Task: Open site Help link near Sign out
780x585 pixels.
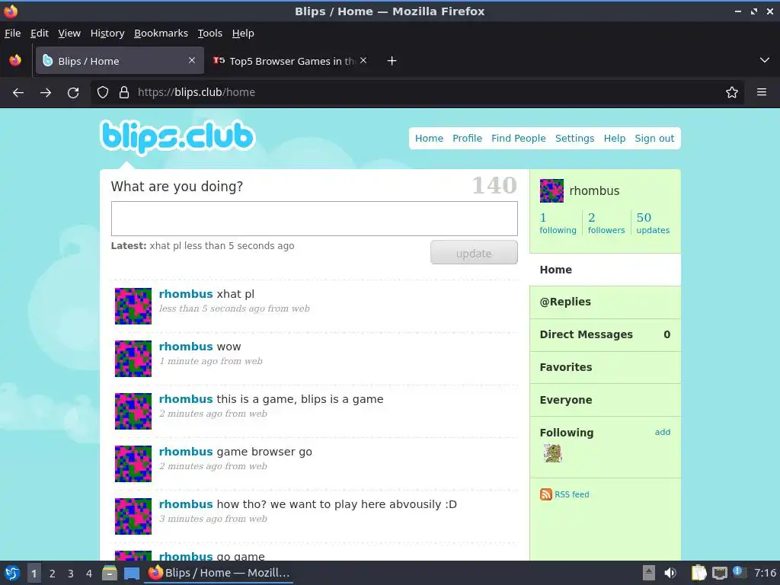Action: (615, 139)
